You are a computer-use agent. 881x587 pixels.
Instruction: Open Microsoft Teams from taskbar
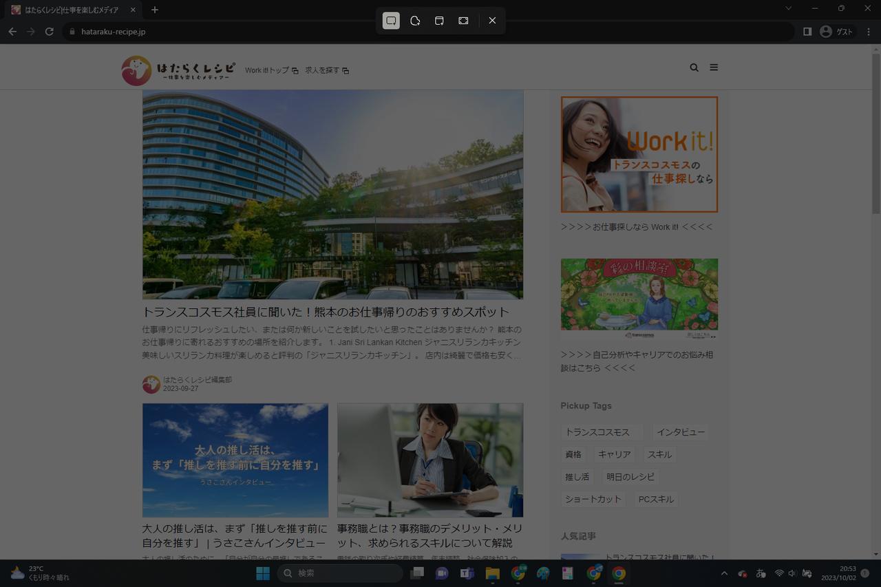pyautogui.click(x=467, y=573)
